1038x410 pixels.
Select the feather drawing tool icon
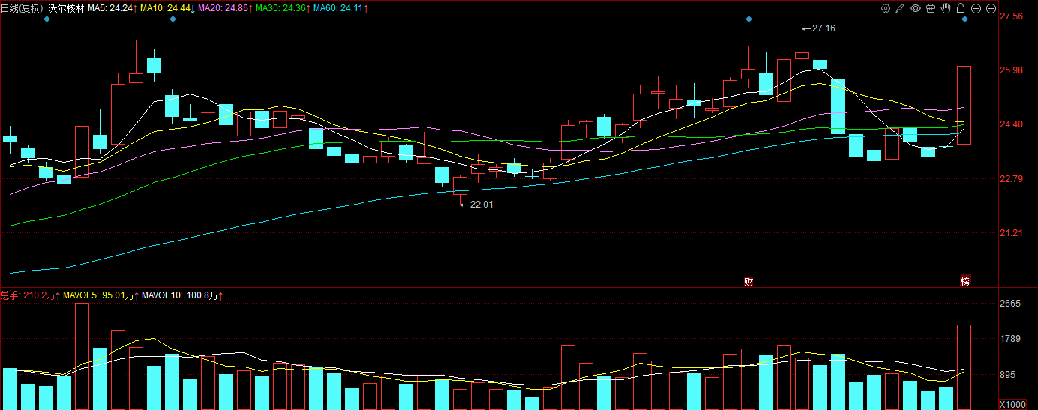pyautogui.click(x=901, y=8)
